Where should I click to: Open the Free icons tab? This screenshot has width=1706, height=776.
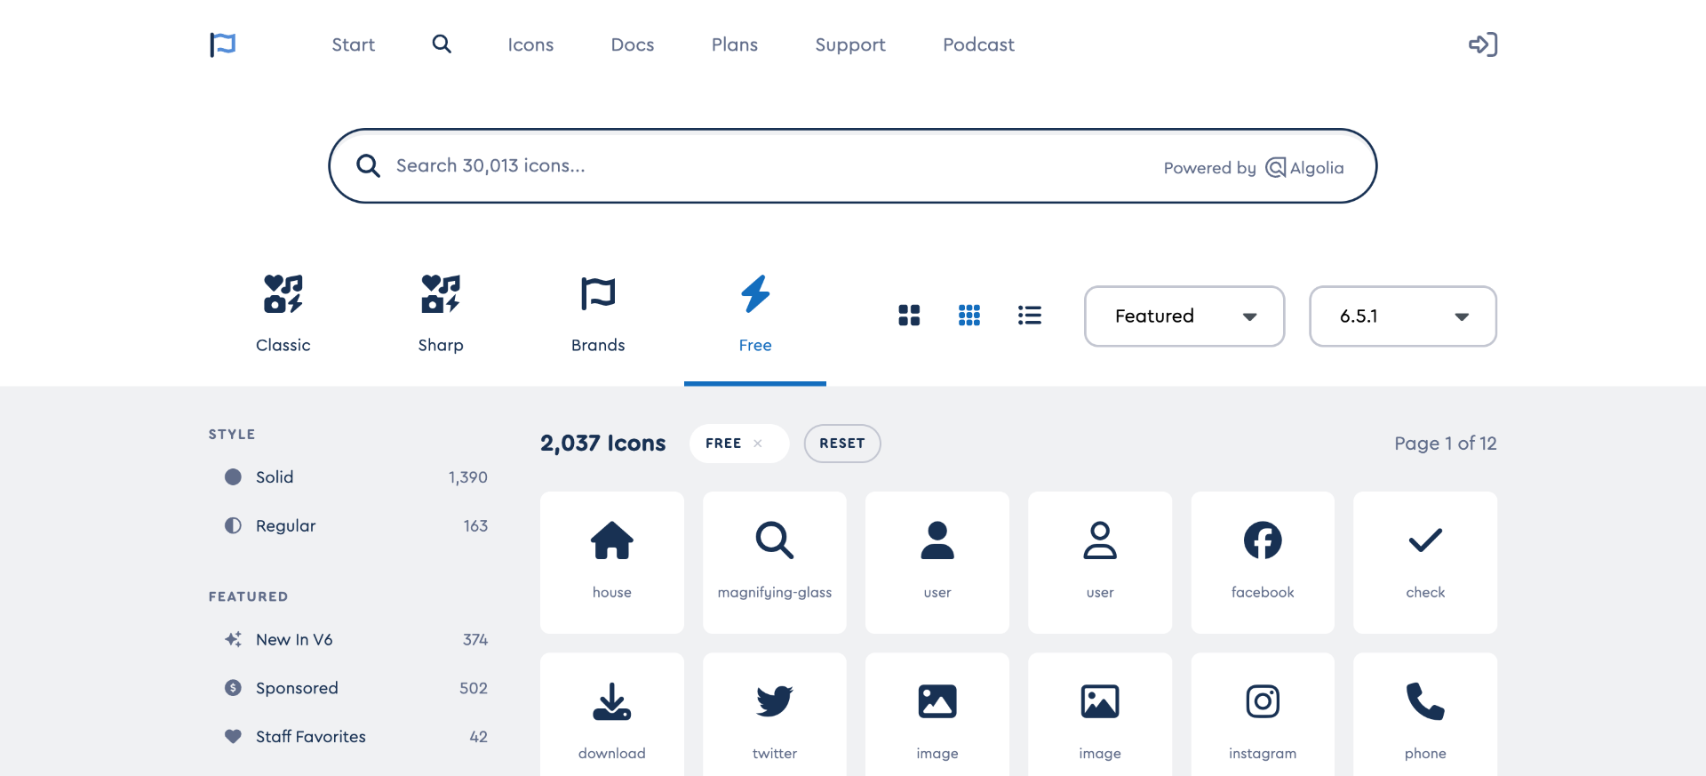755,314
